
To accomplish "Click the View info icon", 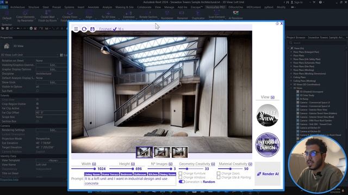I will click(x=272, y=97).
